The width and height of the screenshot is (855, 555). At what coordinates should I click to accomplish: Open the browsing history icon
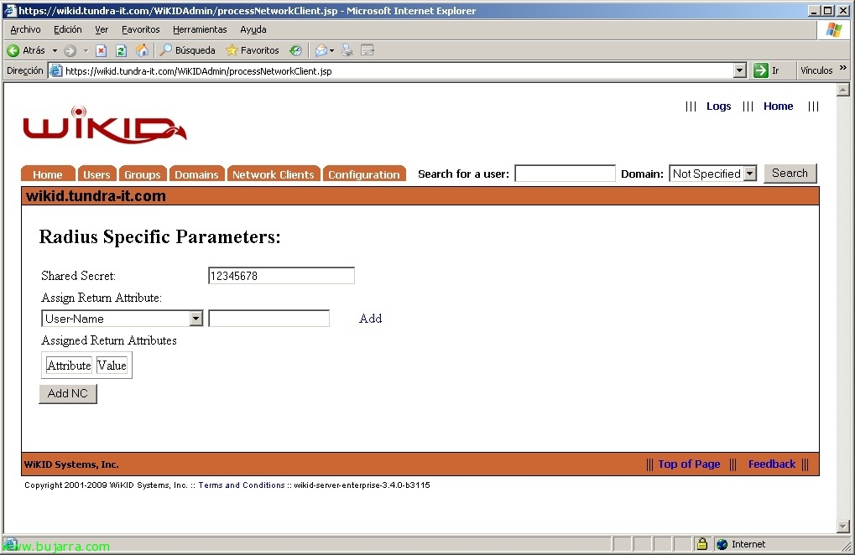click(x=295, y=50)
